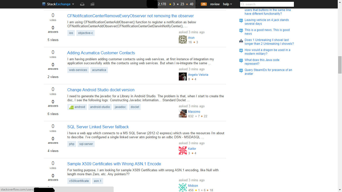Viewport: 342px width, 192px height.
Task: Open 'Sample X509 Certificates with Wrong ASN.1 Encode'
Action: pyautogui.click(x=114, y=164)
